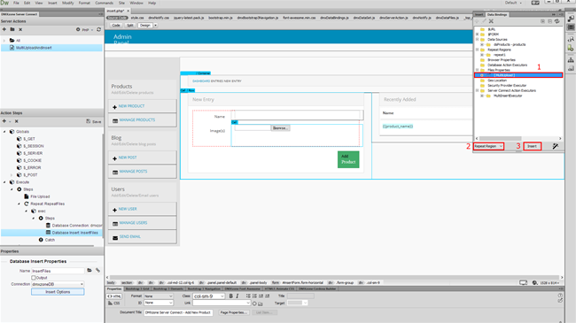
Task: Select the Geo Location folder
Action: 497,81
